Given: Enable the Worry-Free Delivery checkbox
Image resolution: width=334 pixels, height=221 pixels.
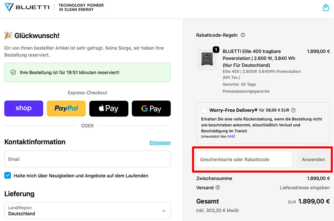Looking at the screenshot, I should (205, 110).
